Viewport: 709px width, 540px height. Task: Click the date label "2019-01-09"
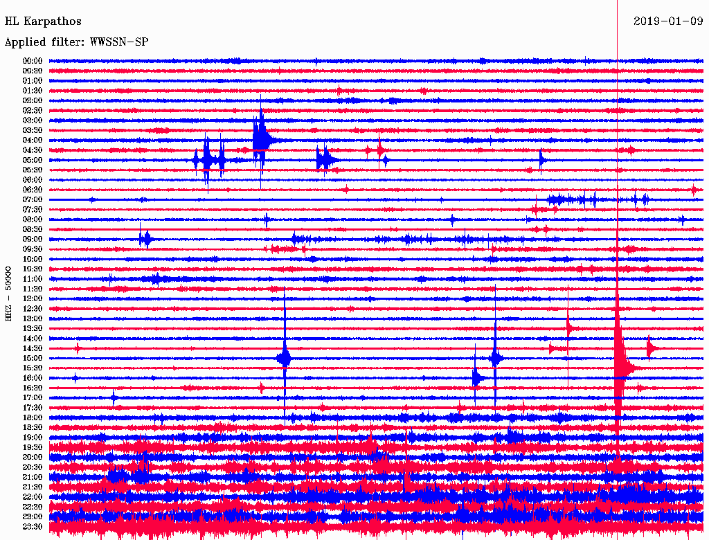668,21
